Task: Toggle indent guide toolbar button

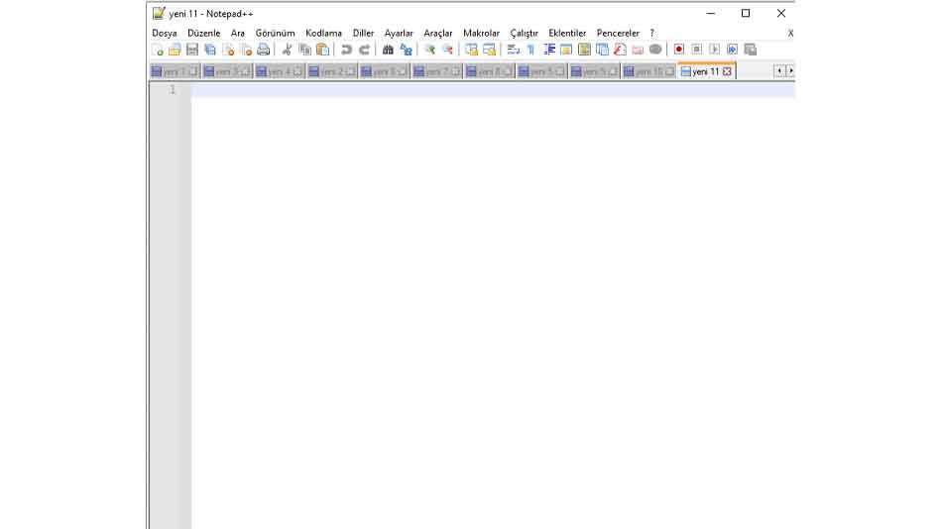Action: (548, 50)
